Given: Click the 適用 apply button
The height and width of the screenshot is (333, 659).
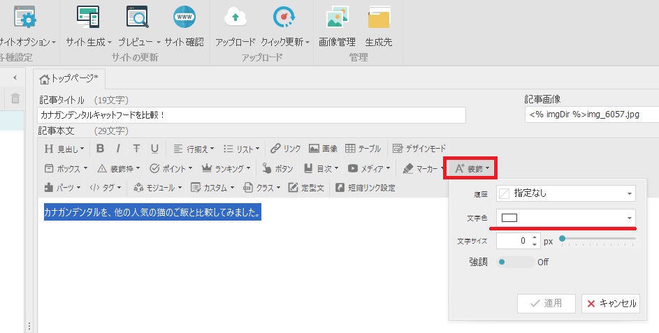Looking at the screenshot, I should click(546, 303).
